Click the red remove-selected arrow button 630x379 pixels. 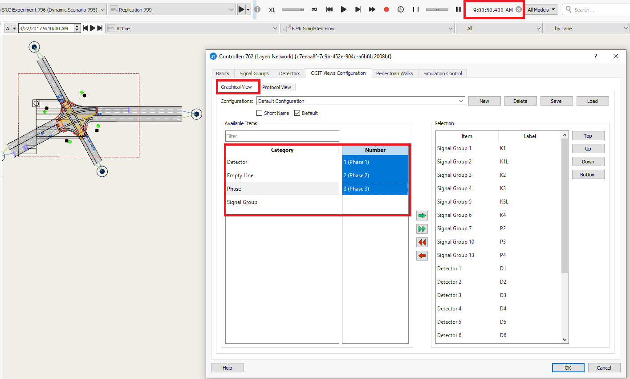[x=422, y=256]
